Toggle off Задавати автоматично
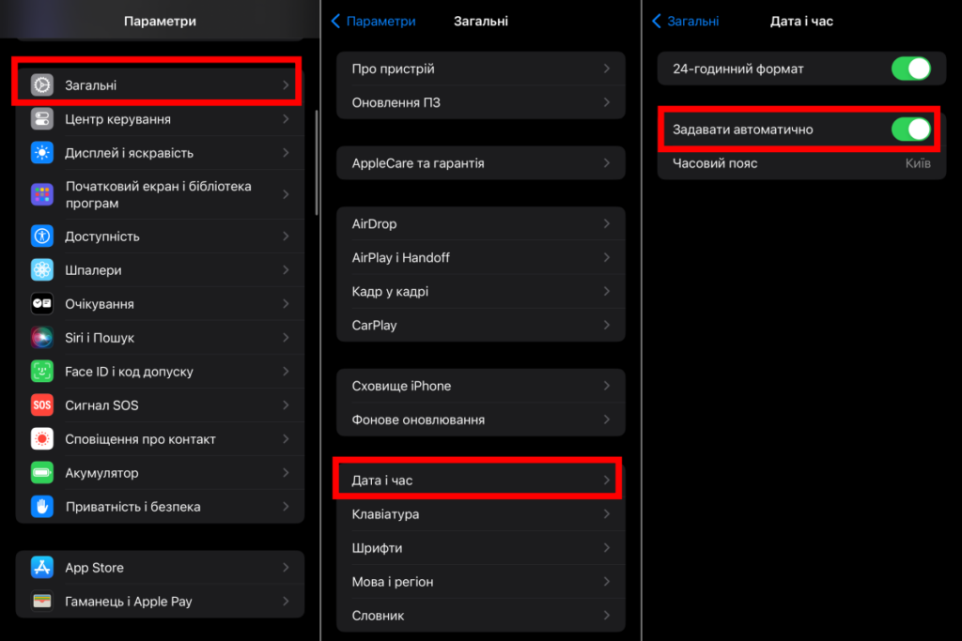This screenshot has width=962, height=641. [x=910, y=130]
